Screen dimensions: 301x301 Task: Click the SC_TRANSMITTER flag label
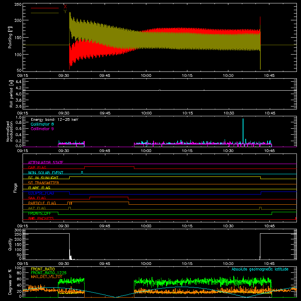pos(44,183)
